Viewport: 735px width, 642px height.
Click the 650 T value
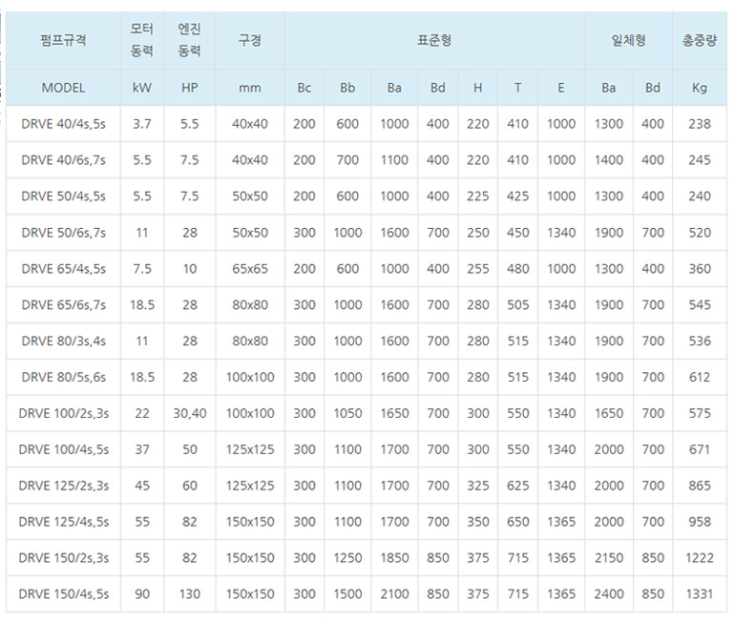[517, 522]
